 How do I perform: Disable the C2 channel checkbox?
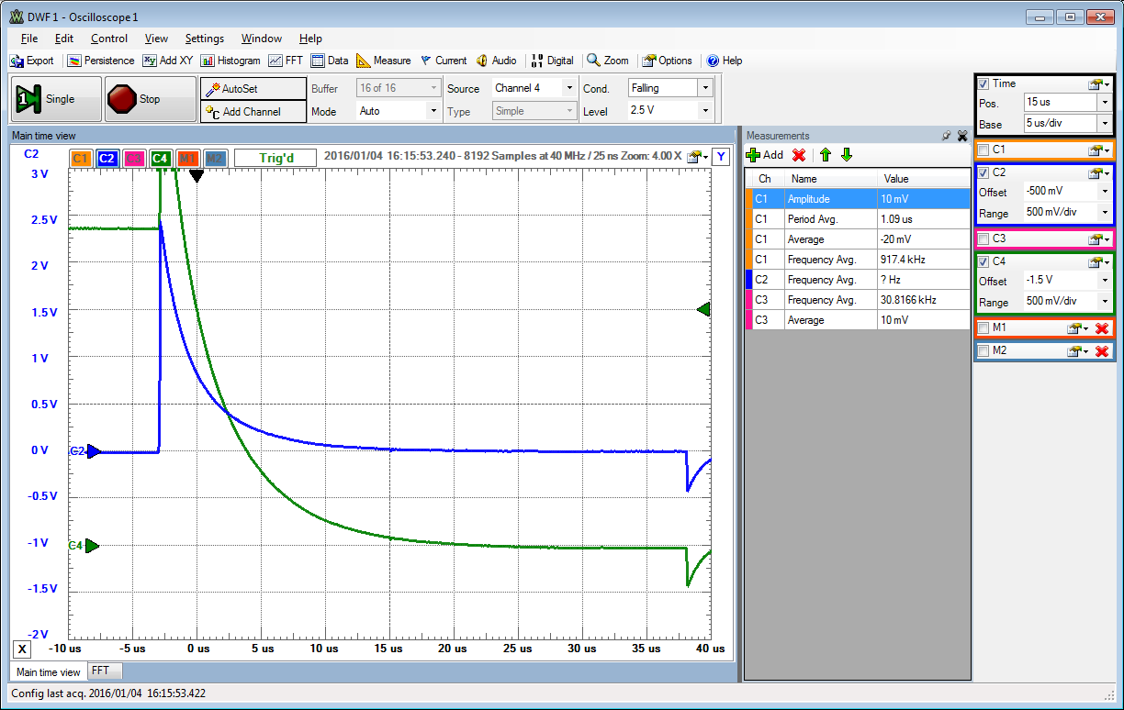pyautogui.click(x=983, y=172)
